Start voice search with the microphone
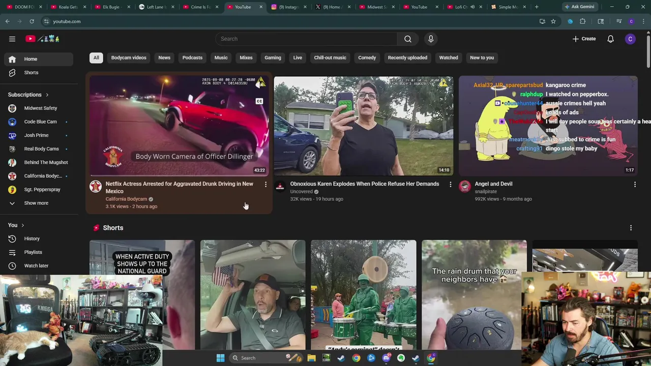651x366 pixels. 431,39
